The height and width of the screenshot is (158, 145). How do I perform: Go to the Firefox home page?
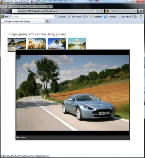coord(141,11)
